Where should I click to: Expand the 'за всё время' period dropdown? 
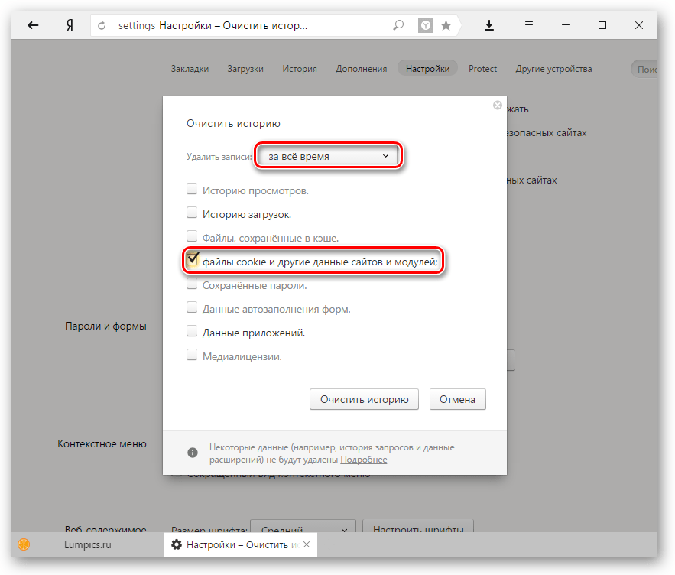pos(327,156)
